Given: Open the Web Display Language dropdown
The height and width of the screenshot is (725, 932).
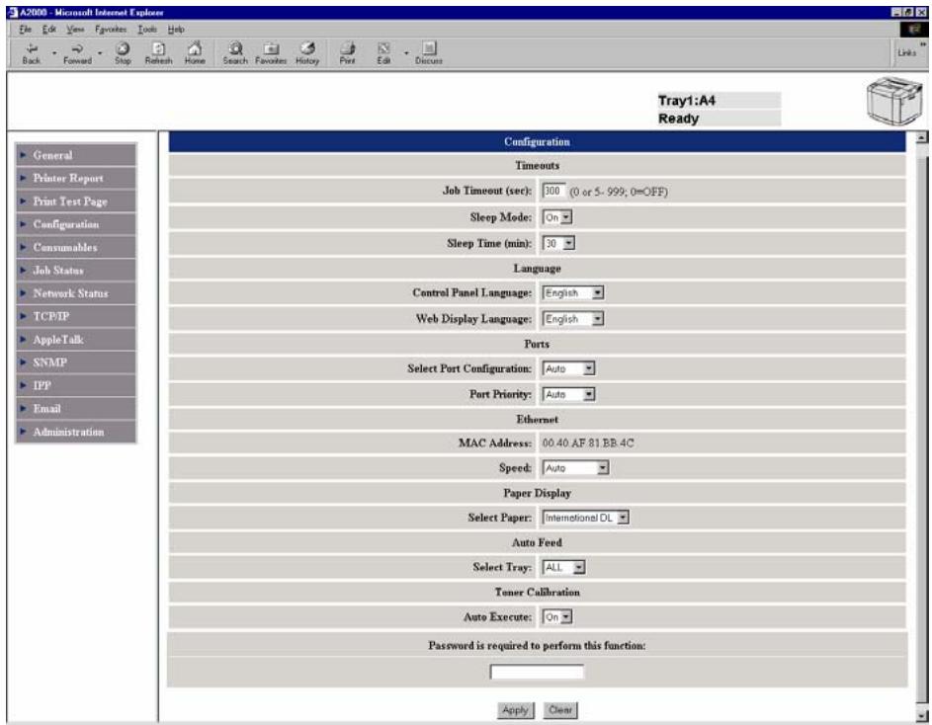Looking at the screenshot, I should (573, 319).
